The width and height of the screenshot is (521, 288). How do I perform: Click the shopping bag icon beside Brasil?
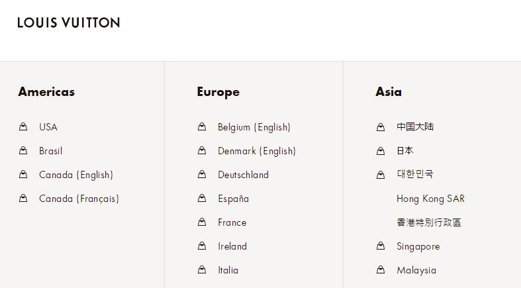pyautogui.click(x=23, y=151)
